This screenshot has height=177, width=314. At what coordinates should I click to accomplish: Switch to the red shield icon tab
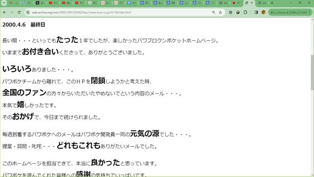pos(236,3)
